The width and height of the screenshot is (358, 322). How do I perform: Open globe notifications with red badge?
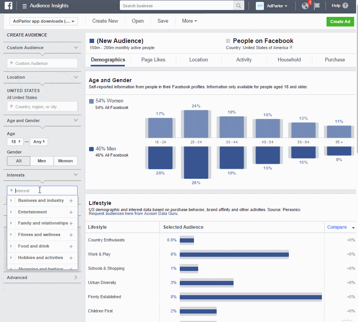click(305, 6)
